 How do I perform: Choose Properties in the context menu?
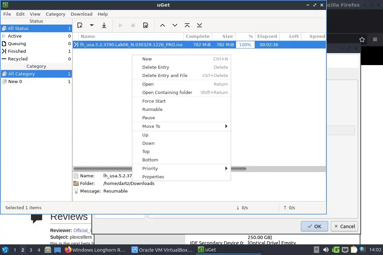(x=182, y=177)
